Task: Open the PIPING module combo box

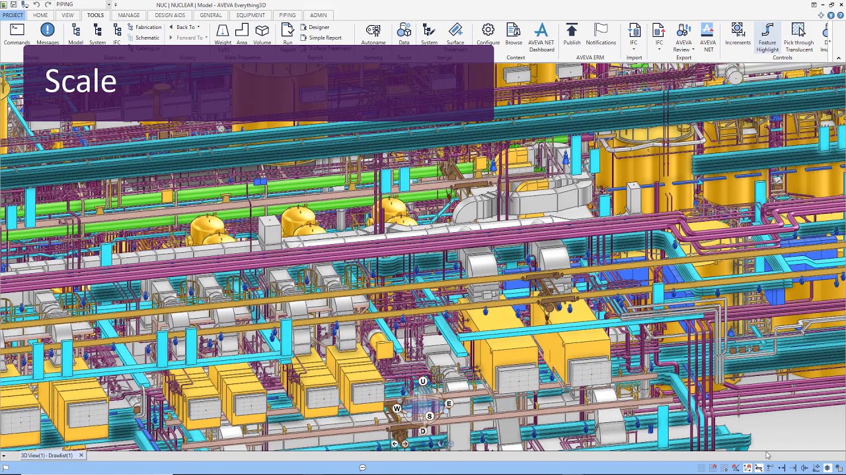Action: click(x=83, y=5)
